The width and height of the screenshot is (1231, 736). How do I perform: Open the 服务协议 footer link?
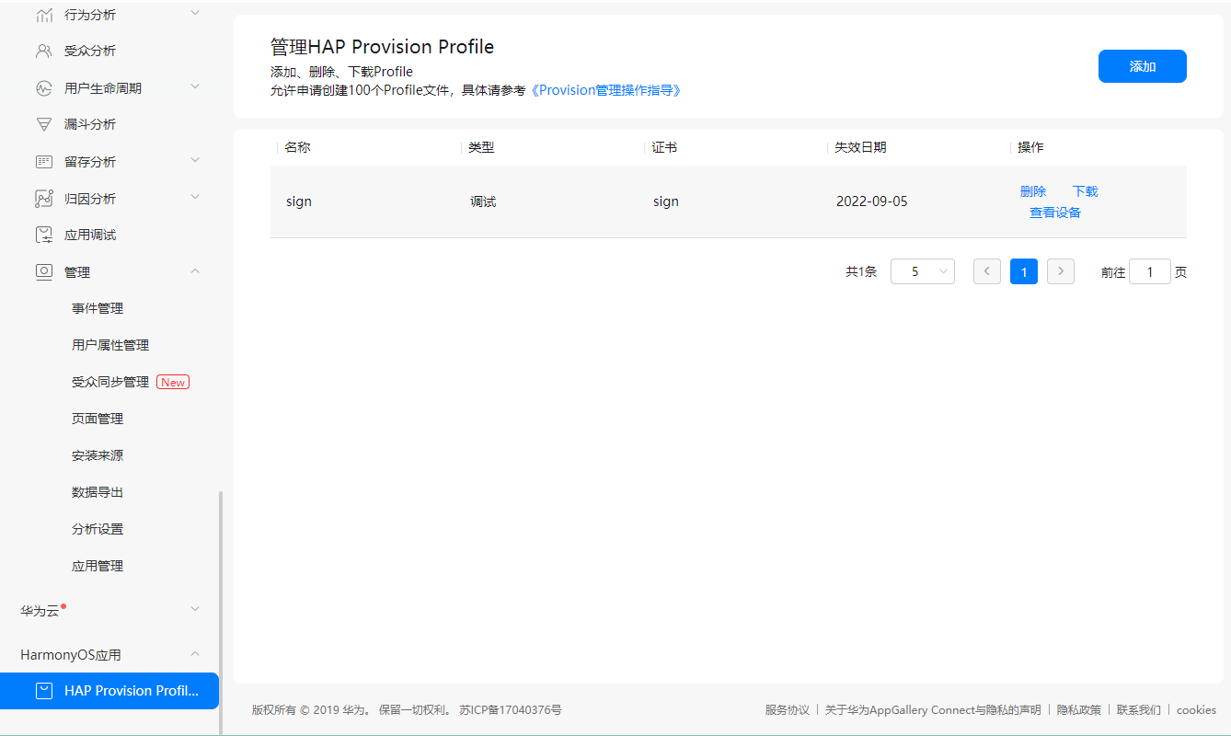point(788,710)
